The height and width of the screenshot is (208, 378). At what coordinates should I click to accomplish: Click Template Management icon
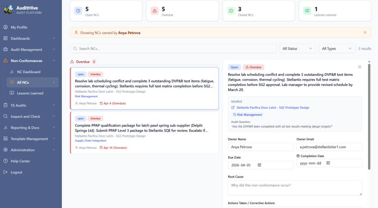tap(5, 139)
